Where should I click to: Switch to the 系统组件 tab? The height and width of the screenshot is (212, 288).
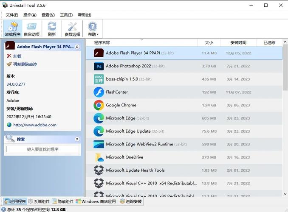(x=39, y=201)
